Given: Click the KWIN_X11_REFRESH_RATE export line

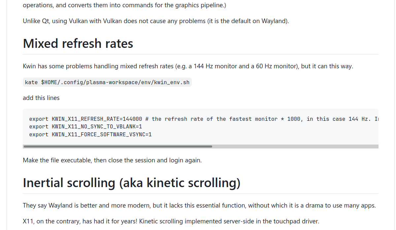Looking at the screenshot, I should coord(86,119).
